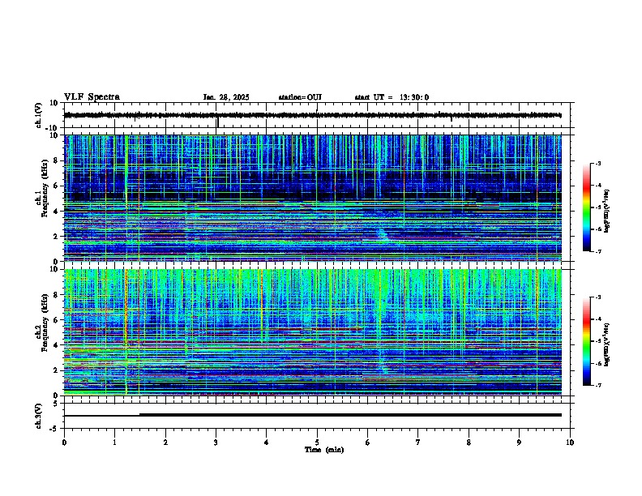This screenshot has height=496, width=642.
Task: Click the "4" kHz tick on ch.1 spectrogram
Action: coord(56,212)
